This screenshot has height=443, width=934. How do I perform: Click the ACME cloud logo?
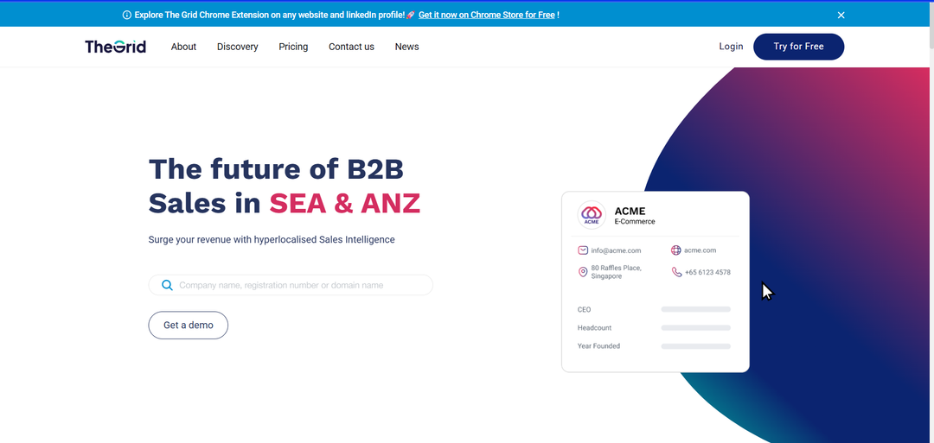(x=592, y=213)
